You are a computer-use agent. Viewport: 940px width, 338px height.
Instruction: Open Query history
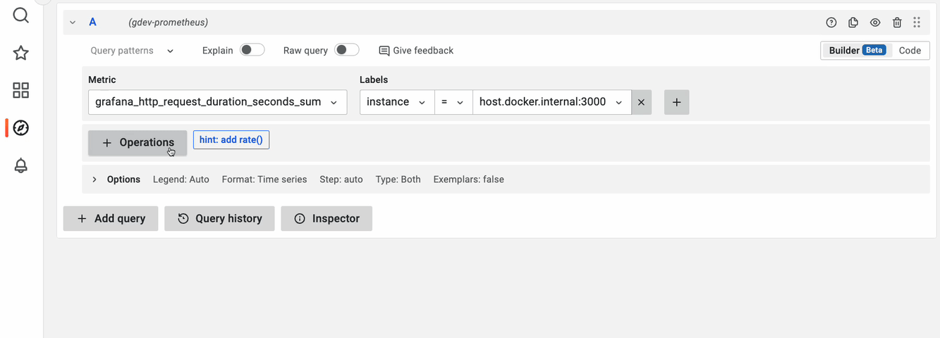pos(219,218)
